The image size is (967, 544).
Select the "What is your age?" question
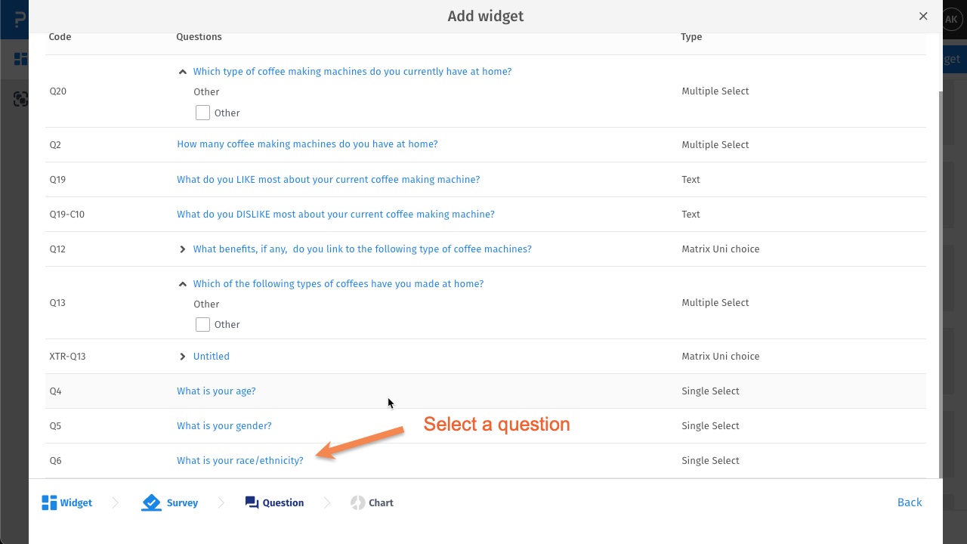[x=216, y=391]
